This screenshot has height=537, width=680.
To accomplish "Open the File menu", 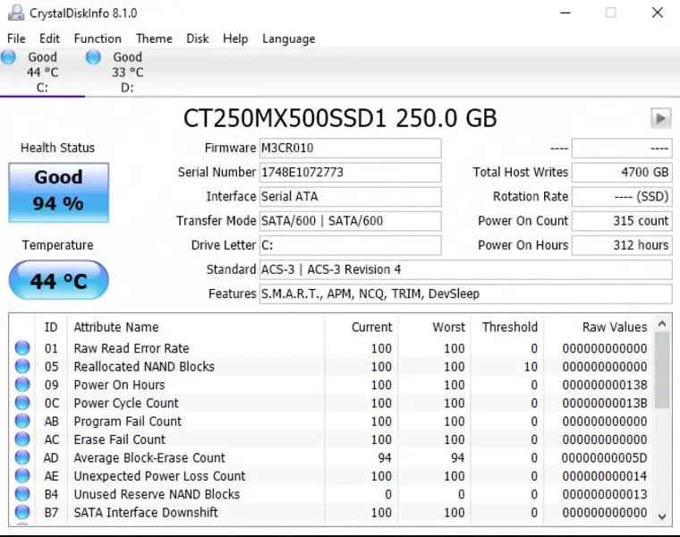I will click(x=16, y=38).
